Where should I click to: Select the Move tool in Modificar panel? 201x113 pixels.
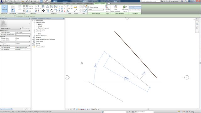pyautogui.click(x=44, y=10)
